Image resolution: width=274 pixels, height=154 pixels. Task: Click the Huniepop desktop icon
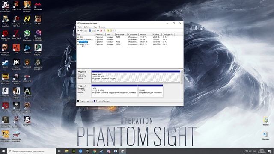coord(27,64)
